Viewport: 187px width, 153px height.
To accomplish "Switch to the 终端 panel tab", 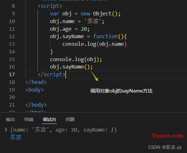I will coord(29,119).
